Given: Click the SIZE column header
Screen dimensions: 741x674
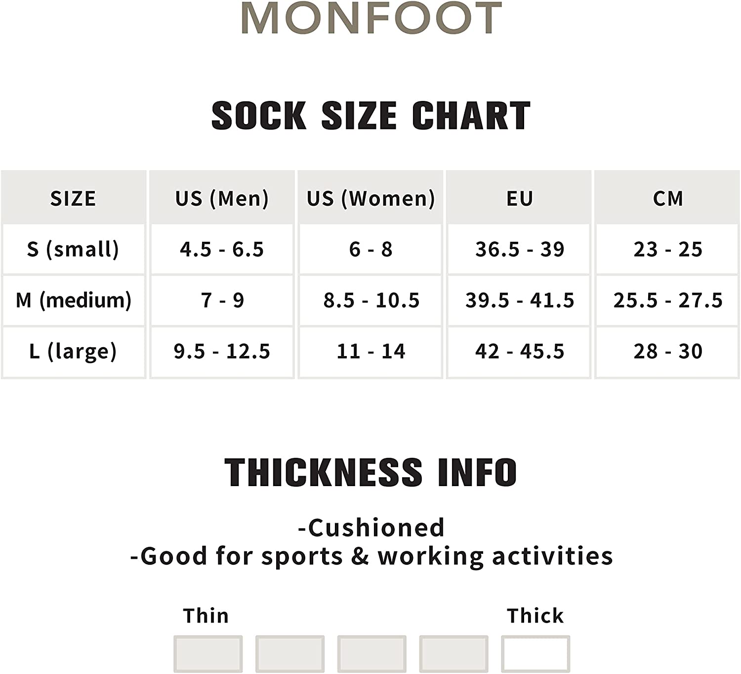Looking at the screenshot, I should (x=73, y=198).
